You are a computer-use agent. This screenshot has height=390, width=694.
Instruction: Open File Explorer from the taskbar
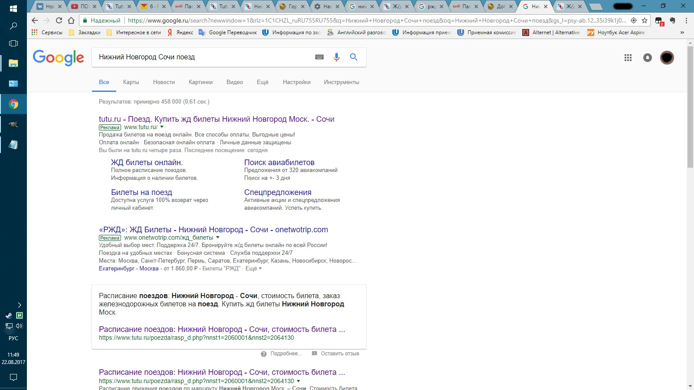13,63
